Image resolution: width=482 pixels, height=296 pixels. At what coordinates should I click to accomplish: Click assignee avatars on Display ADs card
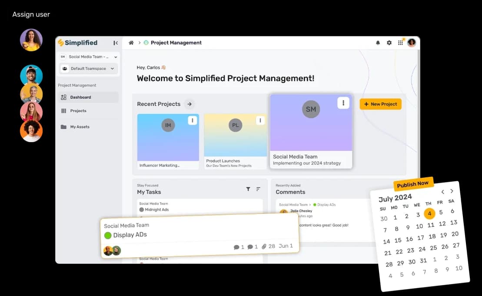tap(112, 250)
